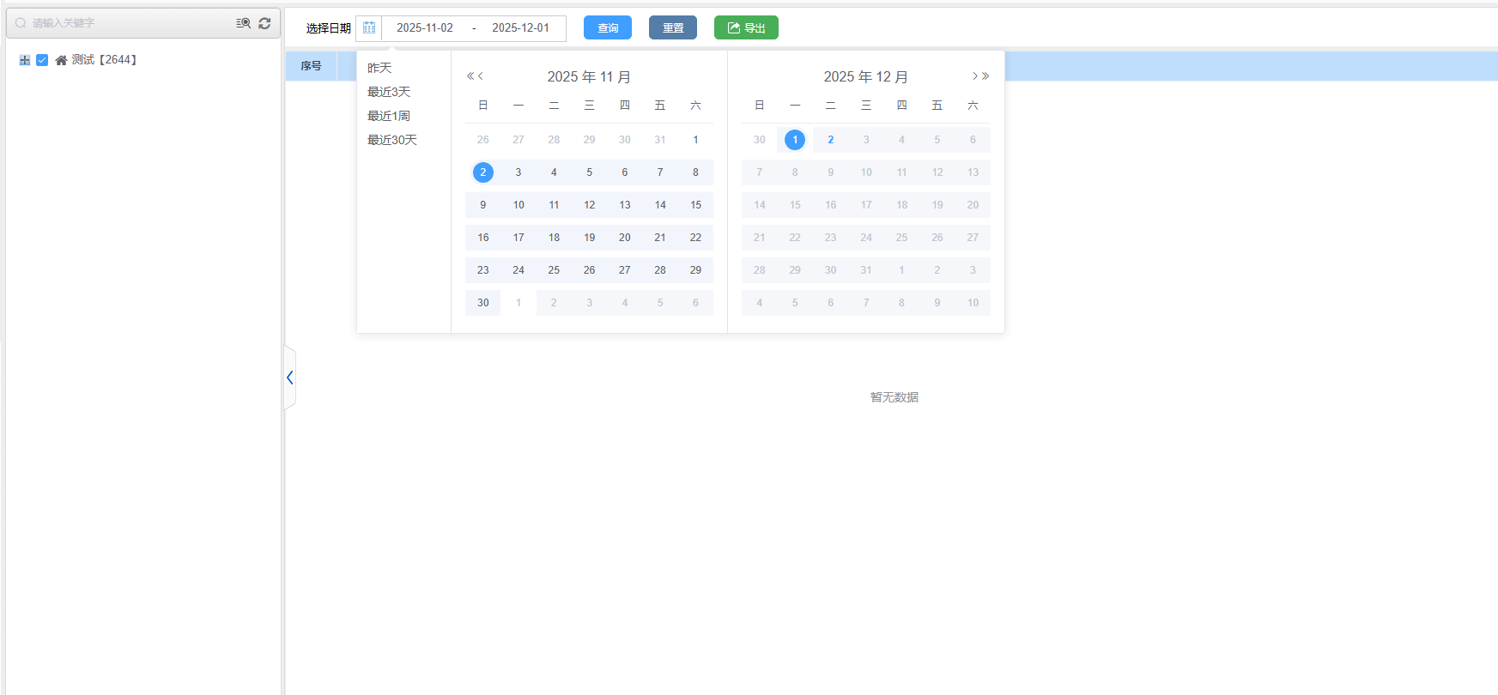Go to previous year with double-left arrow

(x=470, y=76)
